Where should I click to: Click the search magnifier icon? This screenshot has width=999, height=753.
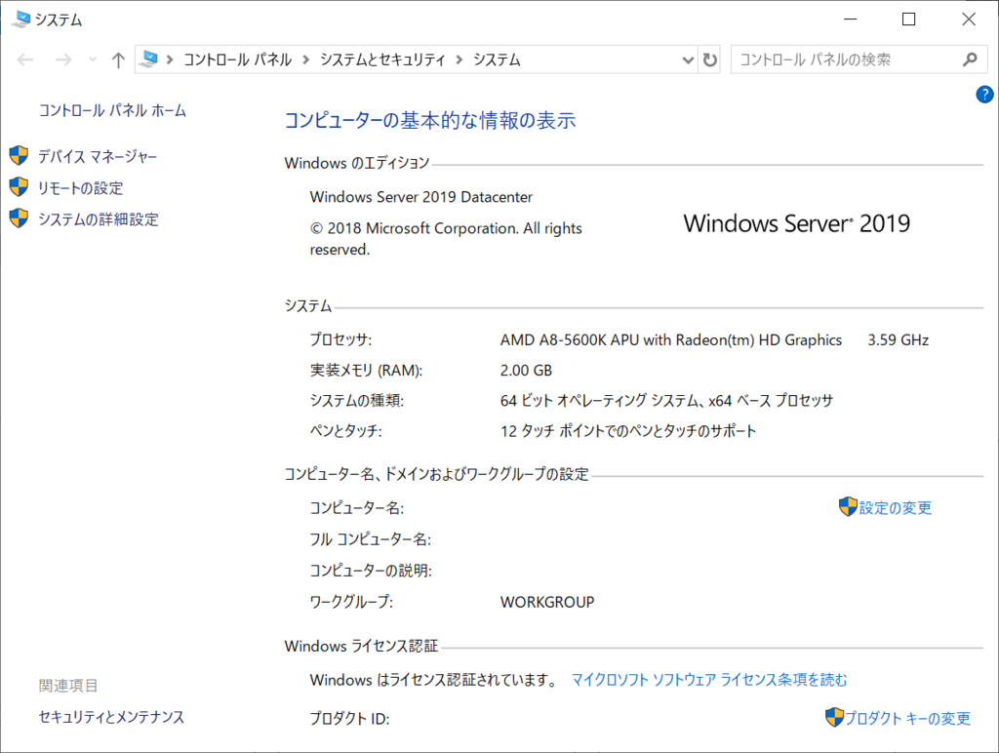point(970,59)
